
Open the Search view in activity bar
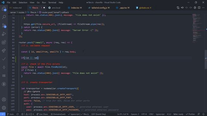tap(4, 17)
